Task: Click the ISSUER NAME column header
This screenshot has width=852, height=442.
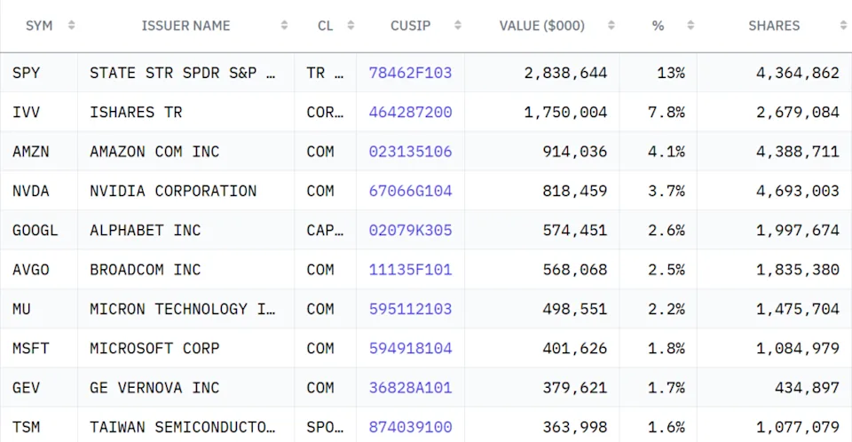Action: (185, 26)
